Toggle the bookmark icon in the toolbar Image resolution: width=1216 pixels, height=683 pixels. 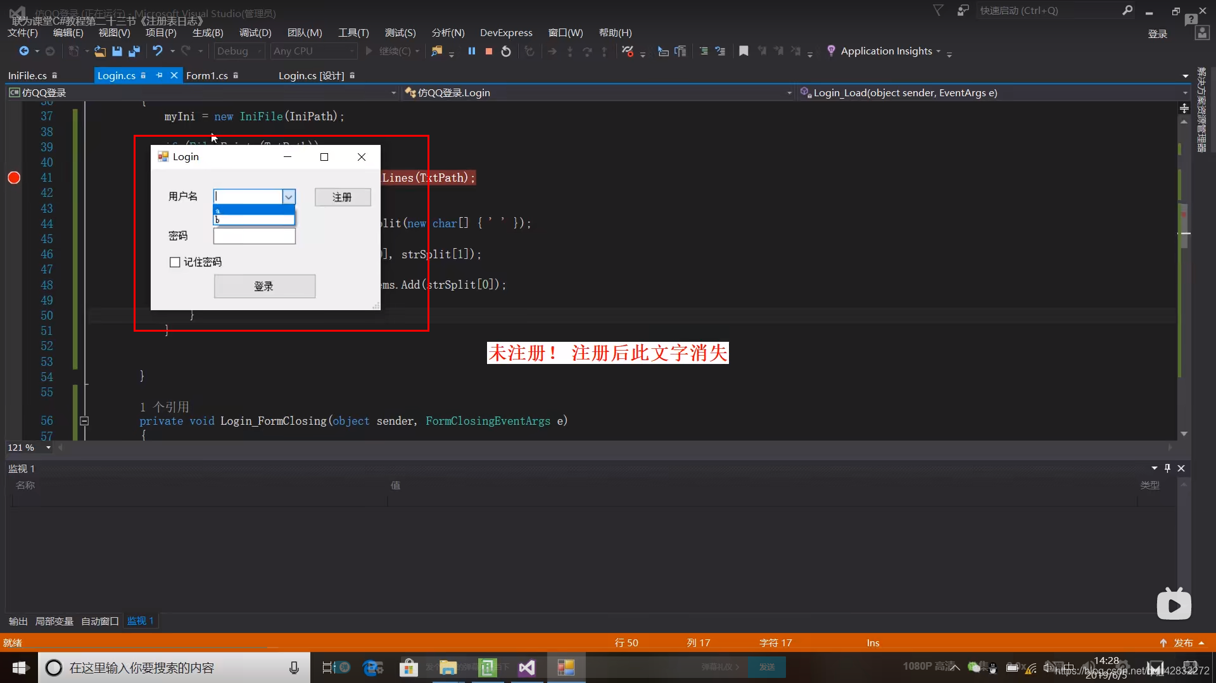pyautogui.click(x=744, y=51)
